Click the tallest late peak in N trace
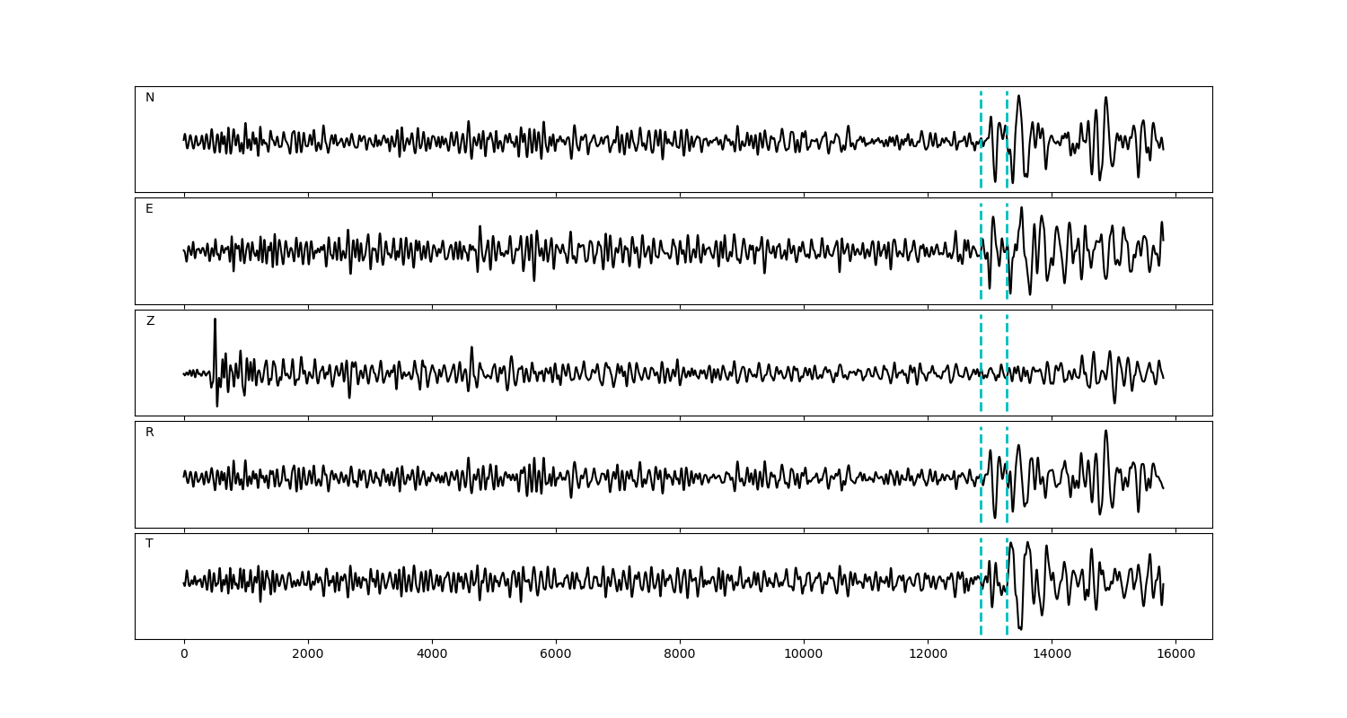This screenshot has width=1347, height=718. (x=1105, y=99)
